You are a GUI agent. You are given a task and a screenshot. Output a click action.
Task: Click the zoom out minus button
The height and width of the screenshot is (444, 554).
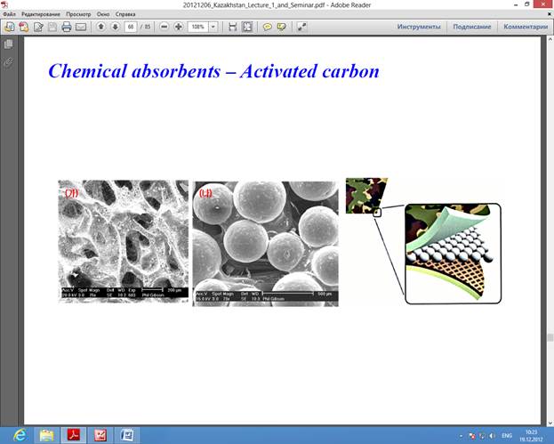coord(165,27)
